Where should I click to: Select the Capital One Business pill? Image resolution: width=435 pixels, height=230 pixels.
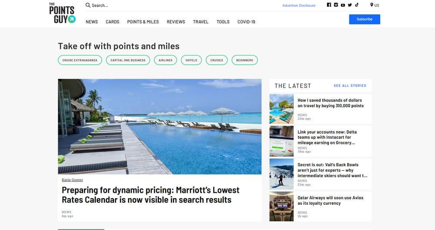click(x=128, y=60)
